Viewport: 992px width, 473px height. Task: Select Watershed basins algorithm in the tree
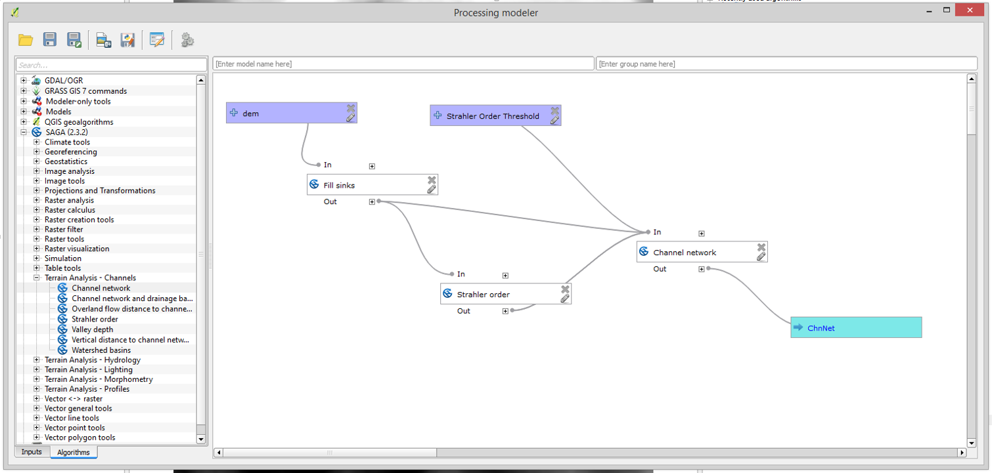coord(101,350)
